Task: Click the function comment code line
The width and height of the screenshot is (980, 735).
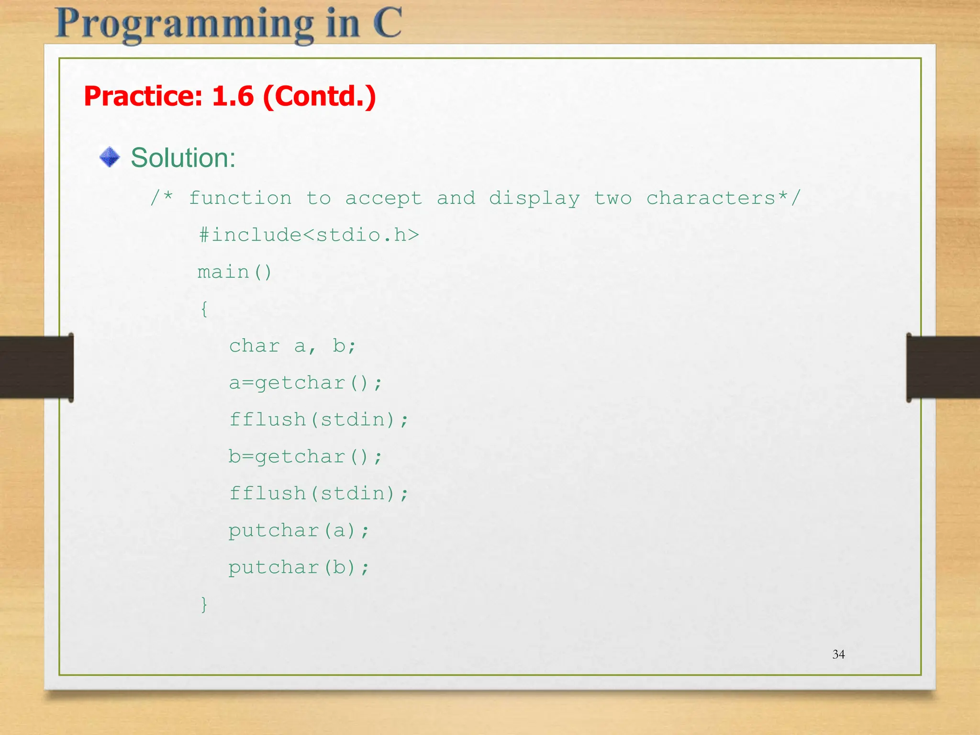Action: [x=475, y=198]
